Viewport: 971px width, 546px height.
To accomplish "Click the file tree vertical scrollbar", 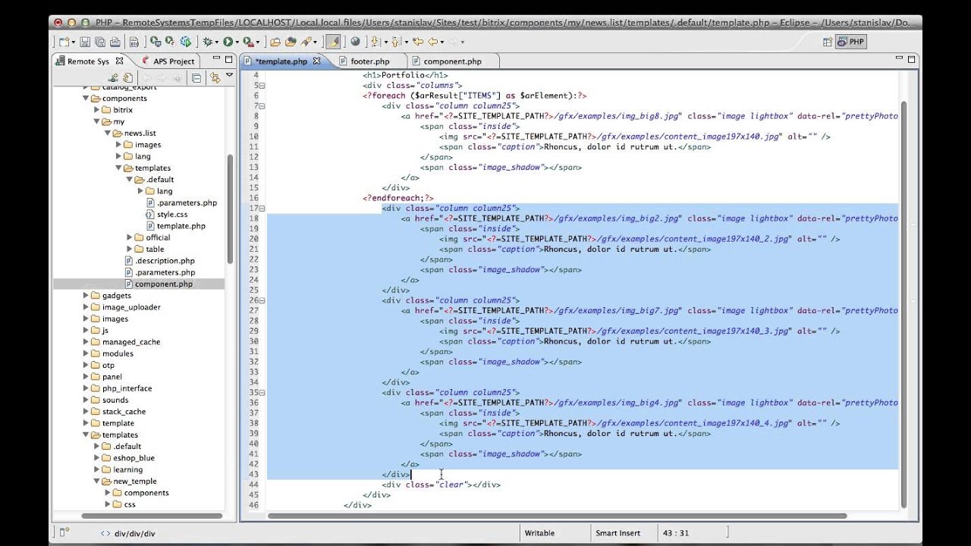I will click(x=230, y=209).
